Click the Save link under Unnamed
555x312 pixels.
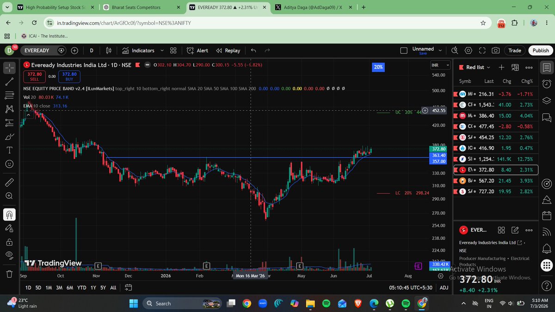click(x=423, y=54)
